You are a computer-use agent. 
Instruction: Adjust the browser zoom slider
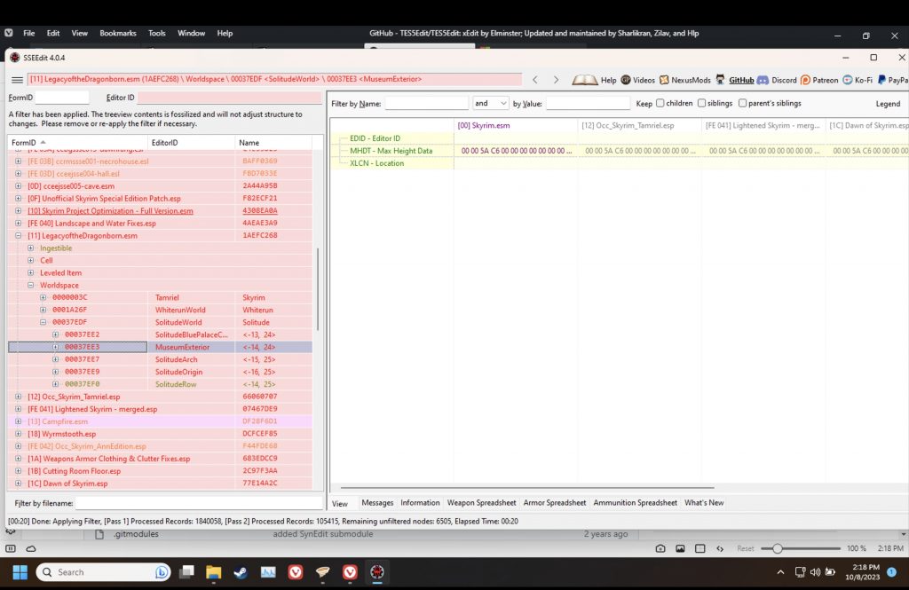click(778, 548)
